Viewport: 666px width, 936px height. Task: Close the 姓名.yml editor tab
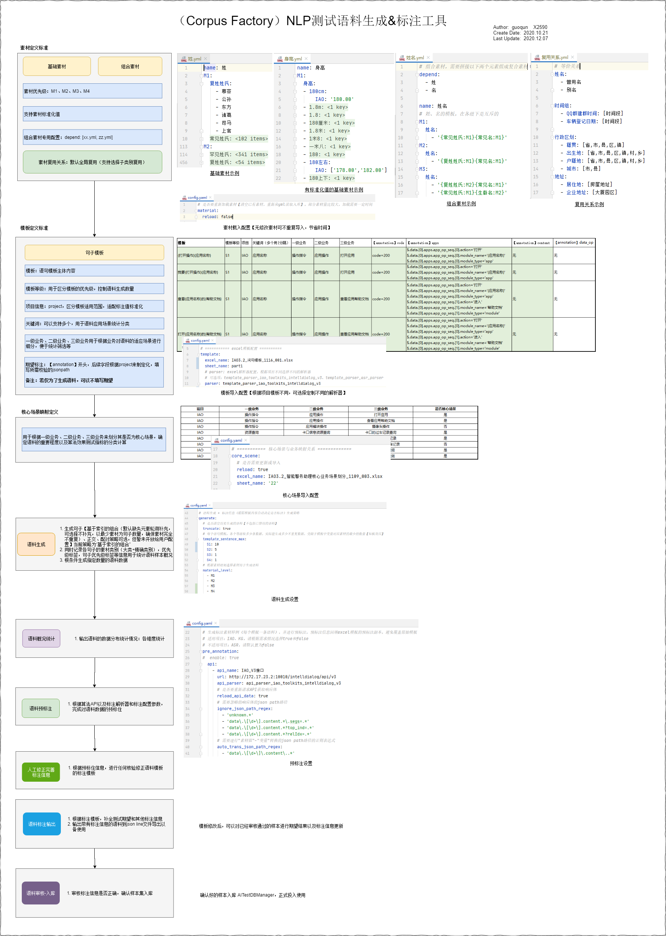[428, 58]
